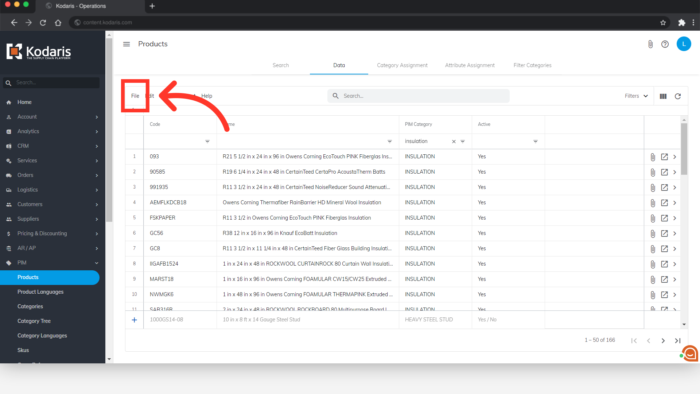Clear the insulation PIM Category filter
700x394 pixels.
tap(454, 142)
